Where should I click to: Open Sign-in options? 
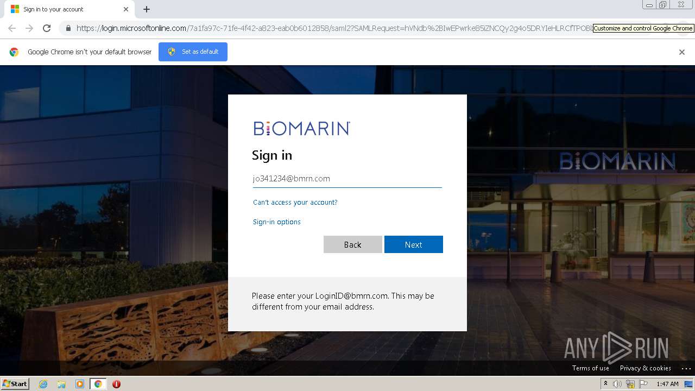(x=277, y=222)
